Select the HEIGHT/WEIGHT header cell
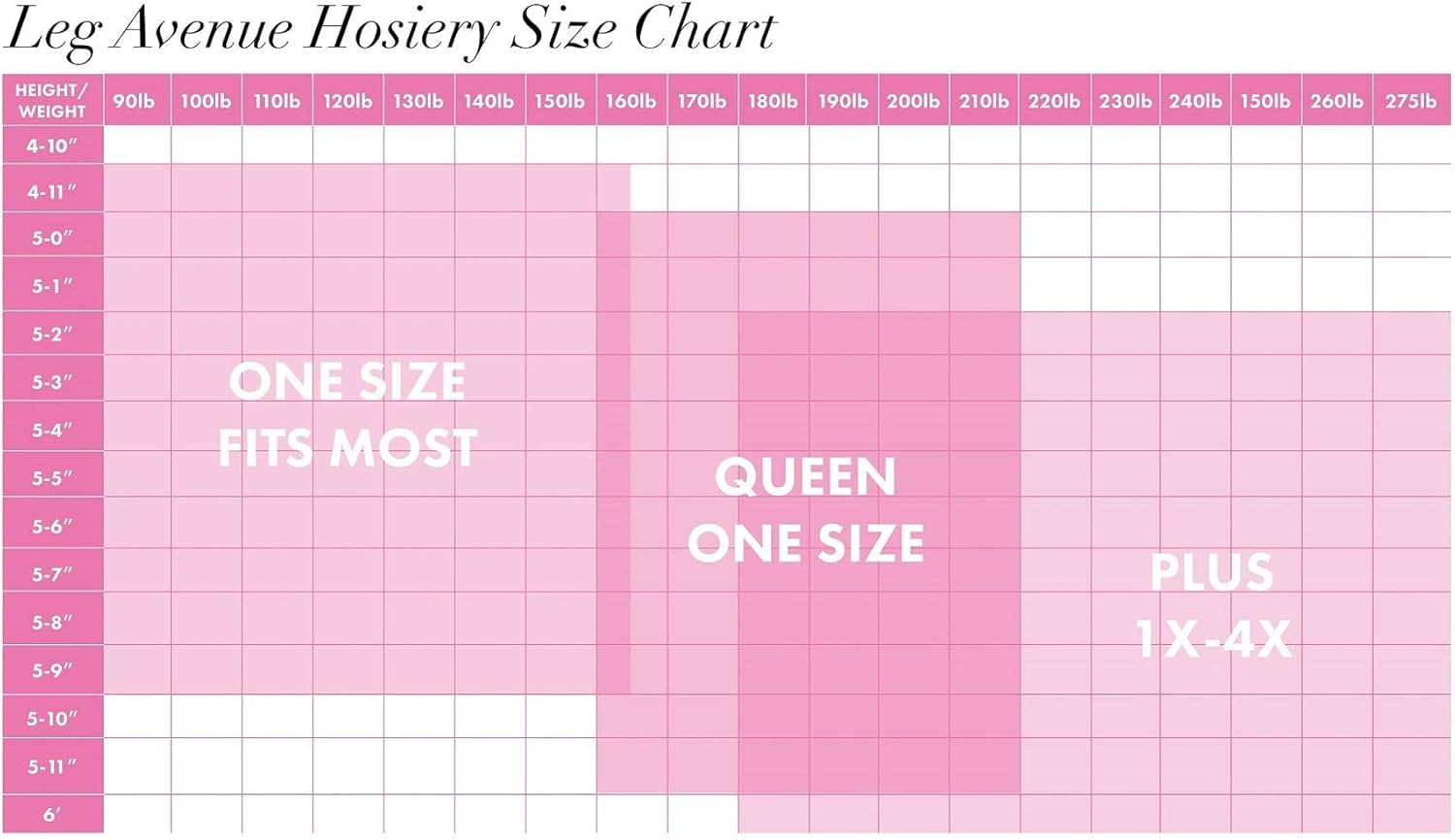The height and width of the screenshot is (840, 1455). [52, 100]
